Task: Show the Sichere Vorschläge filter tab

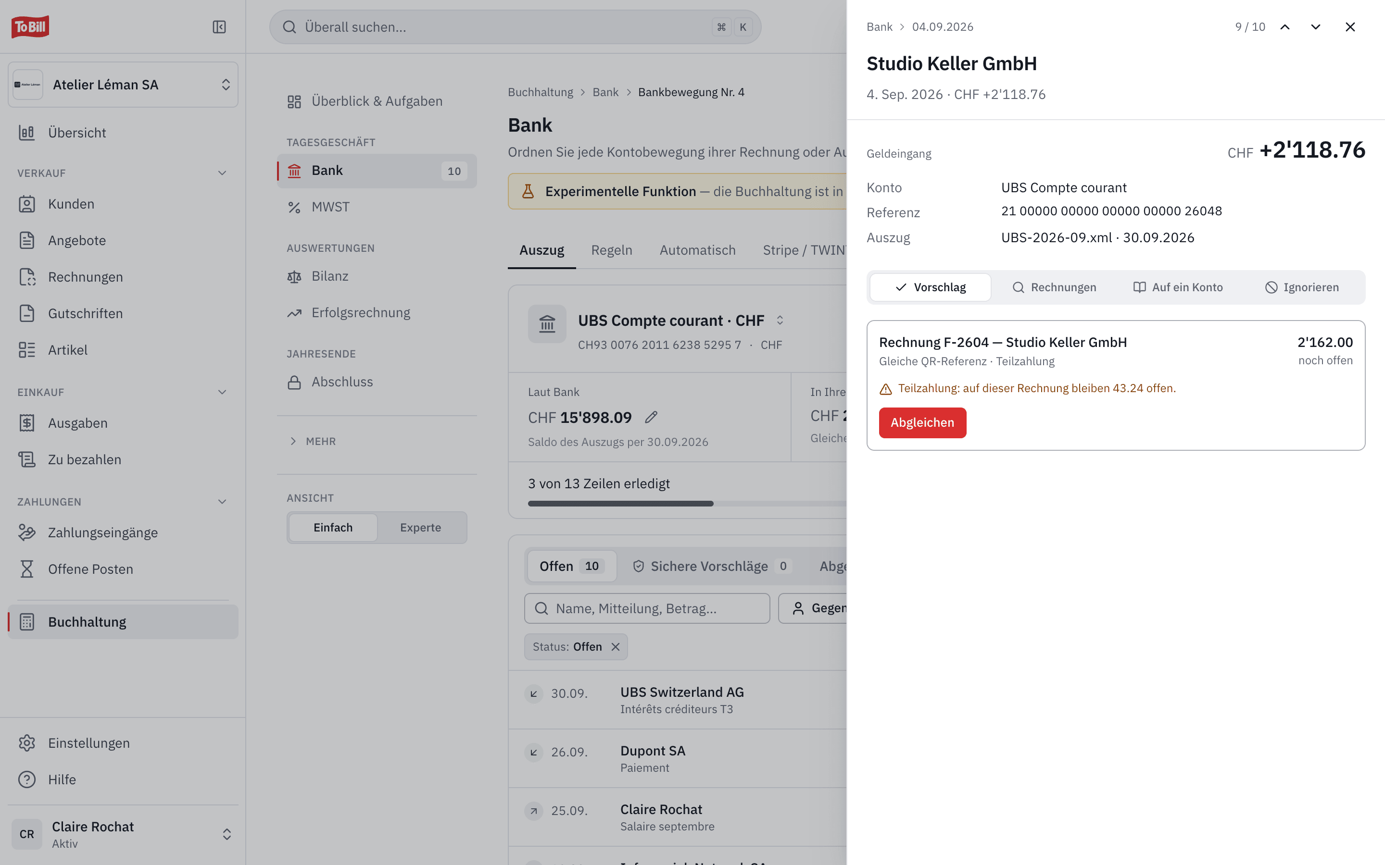Action: click(712, 567)
